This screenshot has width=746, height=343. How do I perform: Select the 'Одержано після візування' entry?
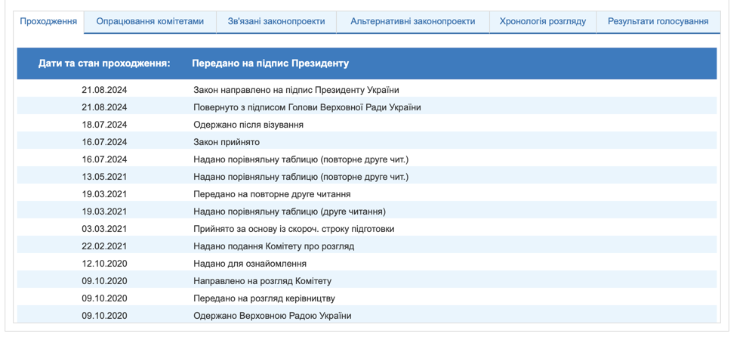(x=248, y=125)
